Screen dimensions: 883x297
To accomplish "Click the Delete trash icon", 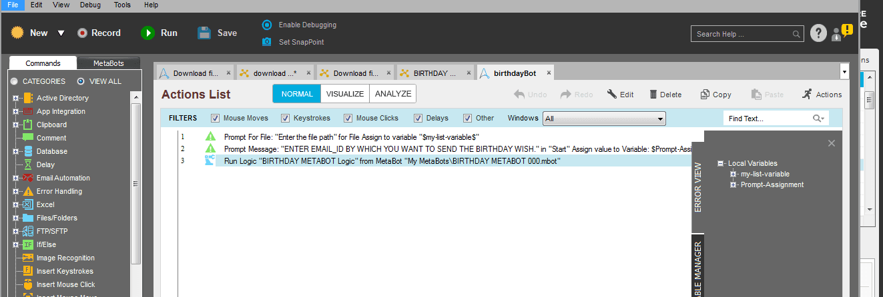I will point(653,95).
